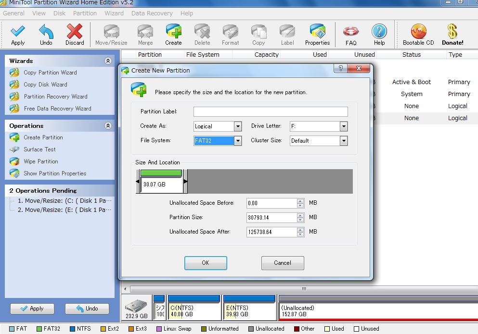Increase Partition Size with the up arrow
Image resolution: width=478 pixels, height=334 pixels.
[300, 215]
